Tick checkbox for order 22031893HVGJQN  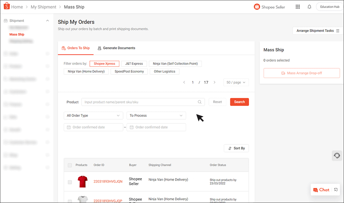[x=70, y=182]
